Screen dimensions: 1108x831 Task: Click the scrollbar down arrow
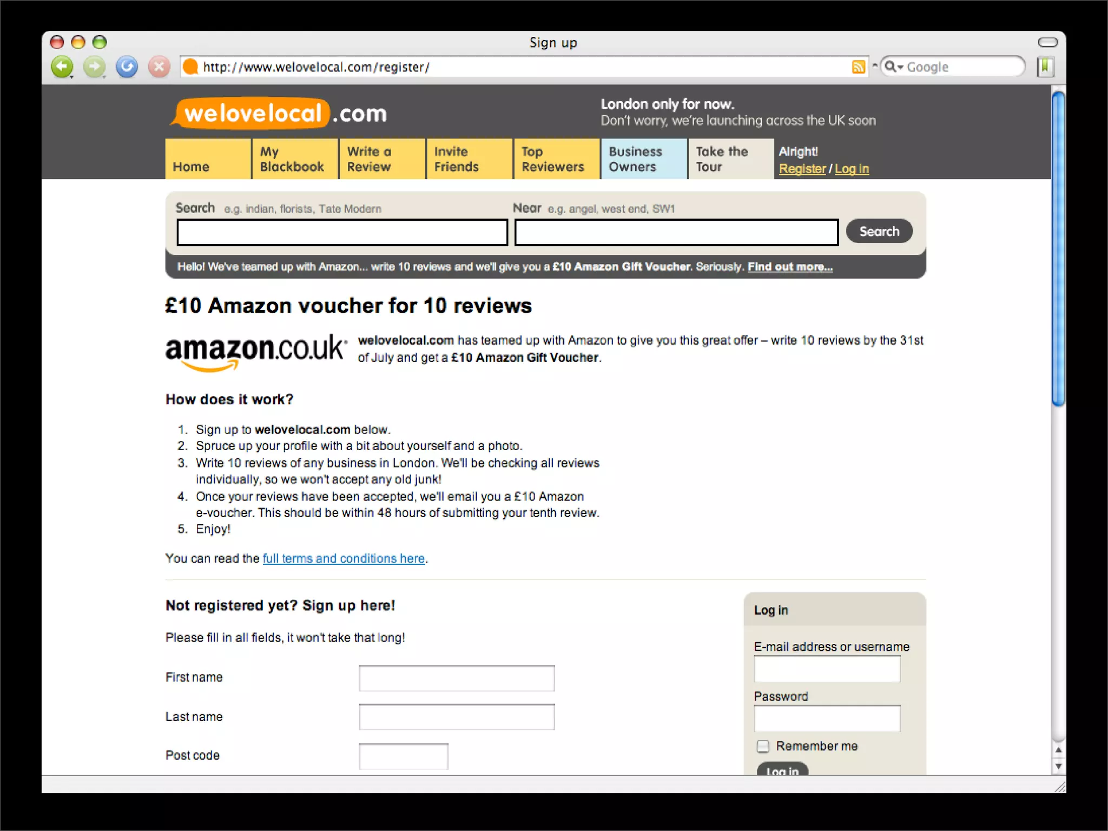pyautogui.click(x=1058, y=767)
